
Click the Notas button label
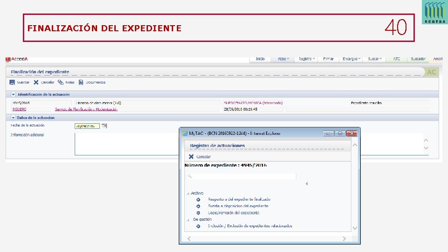click(70, 82)
